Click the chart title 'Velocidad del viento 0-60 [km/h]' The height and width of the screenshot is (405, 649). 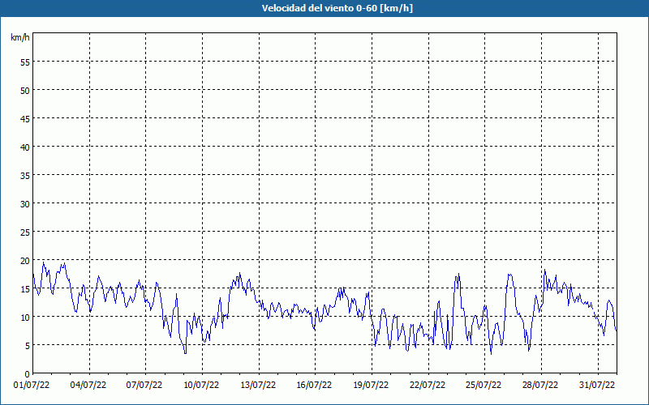point(337,8)
